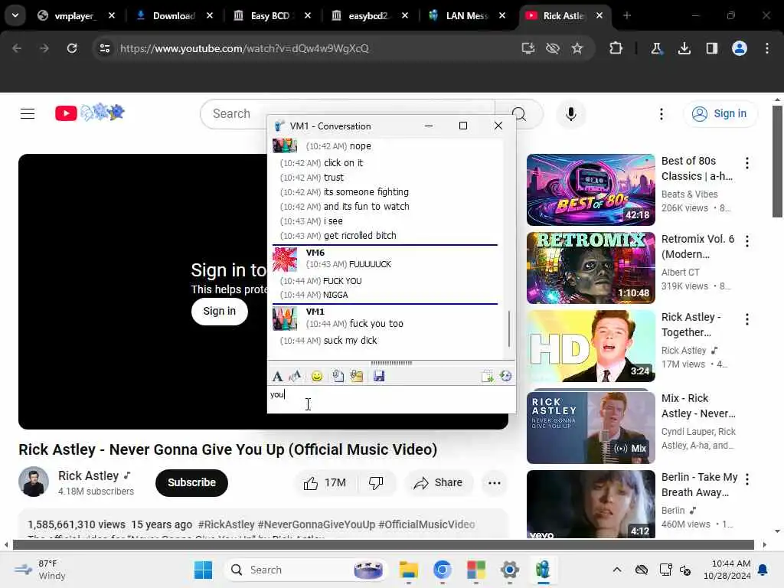The width and height of the screenshot is (784, 588).
Task: Toggle third-party cookie blocking eye icon
Action: [x=553, y=48]
